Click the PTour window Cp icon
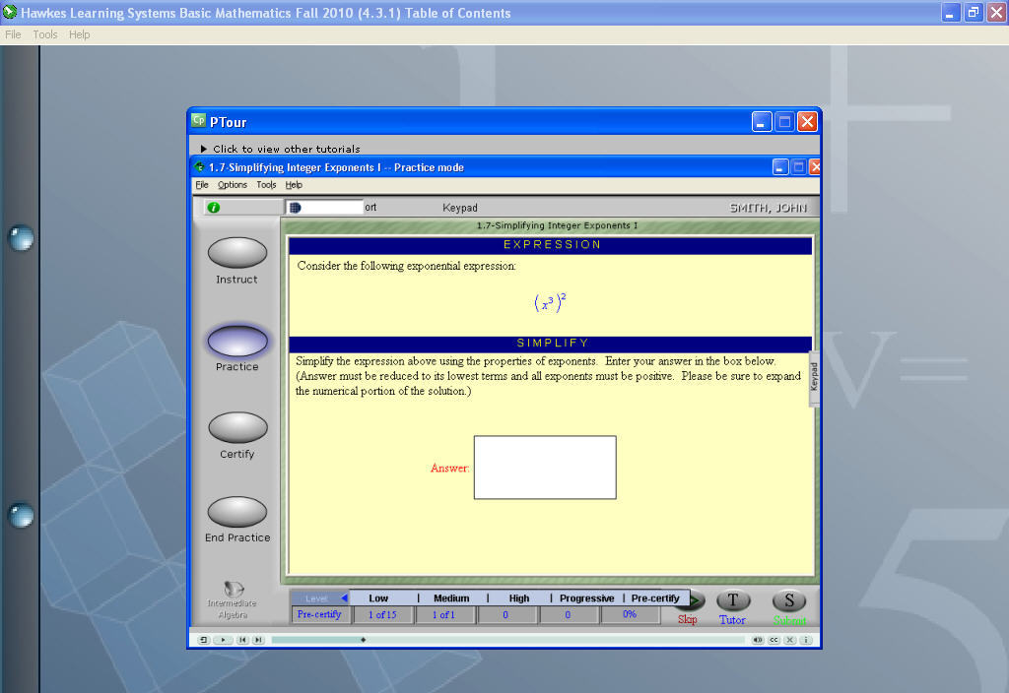1009x693 pixels. pos(198,120)
